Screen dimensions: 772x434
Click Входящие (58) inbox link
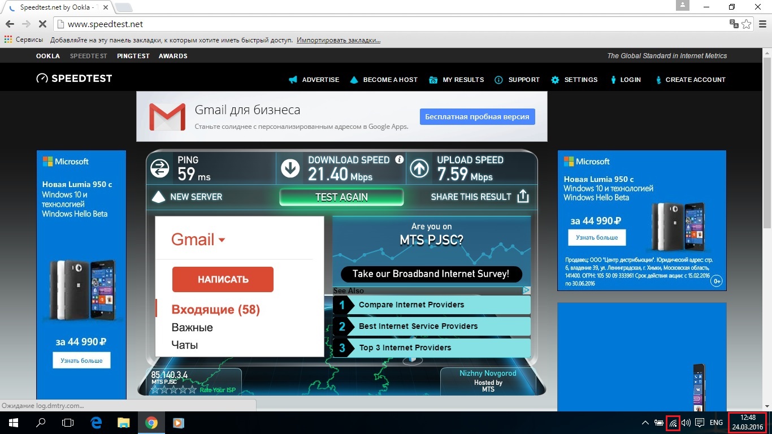pyautogui.click(x=216, y=310)
